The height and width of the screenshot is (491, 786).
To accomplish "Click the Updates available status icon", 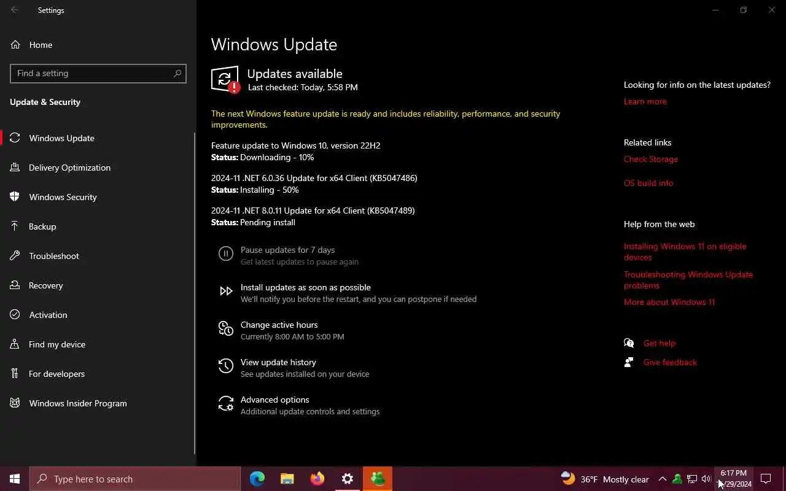I will [225, 80].
